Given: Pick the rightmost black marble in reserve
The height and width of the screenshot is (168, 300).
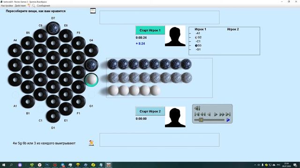Looking at the screenshot, I should click(186, 64).
